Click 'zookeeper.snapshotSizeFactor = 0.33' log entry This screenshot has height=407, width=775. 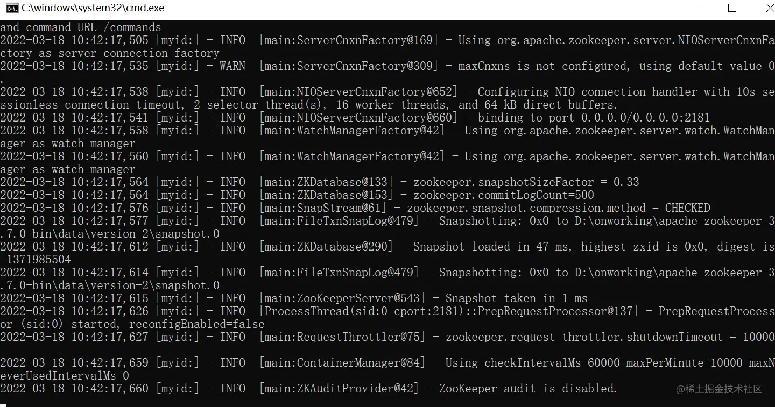tap(526, 182)
